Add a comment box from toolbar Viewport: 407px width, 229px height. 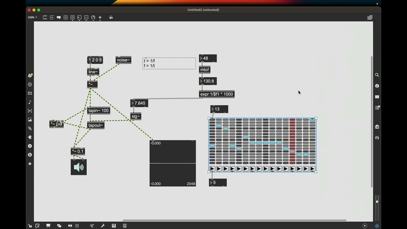[x=59, y=17]
